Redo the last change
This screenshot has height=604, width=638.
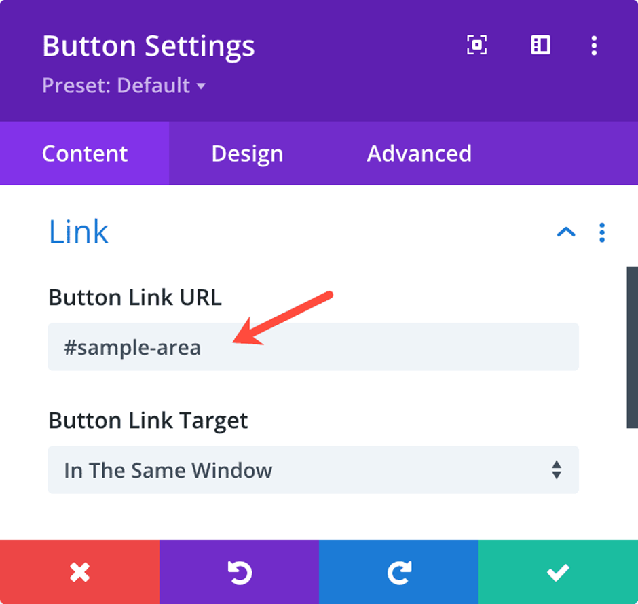point(399,572)
